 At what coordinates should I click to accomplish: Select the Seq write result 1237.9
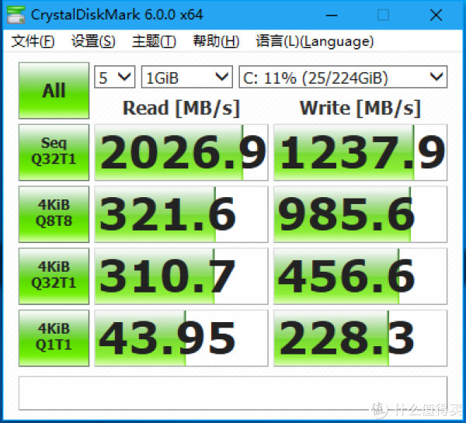click(x=360, y=152)
